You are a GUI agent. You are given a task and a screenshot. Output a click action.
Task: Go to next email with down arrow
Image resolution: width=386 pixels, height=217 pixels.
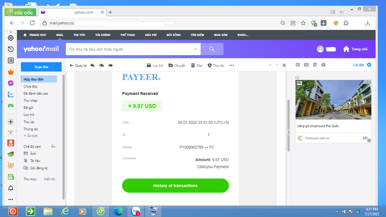[x=277, y=65]
